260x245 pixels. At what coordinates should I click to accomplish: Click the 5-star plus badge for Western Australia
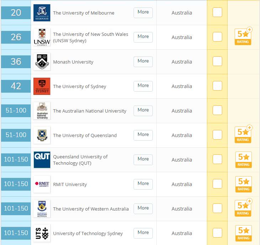tap(243, 207)
